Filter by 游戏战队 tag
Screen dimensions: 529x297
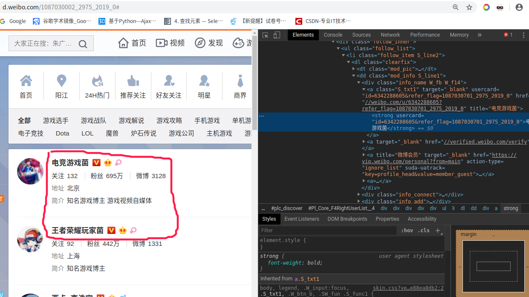click(x=94, y=121)
